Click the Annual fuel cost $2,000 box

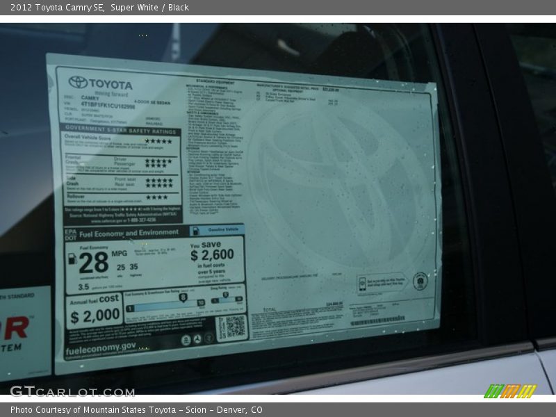[95, 311]
